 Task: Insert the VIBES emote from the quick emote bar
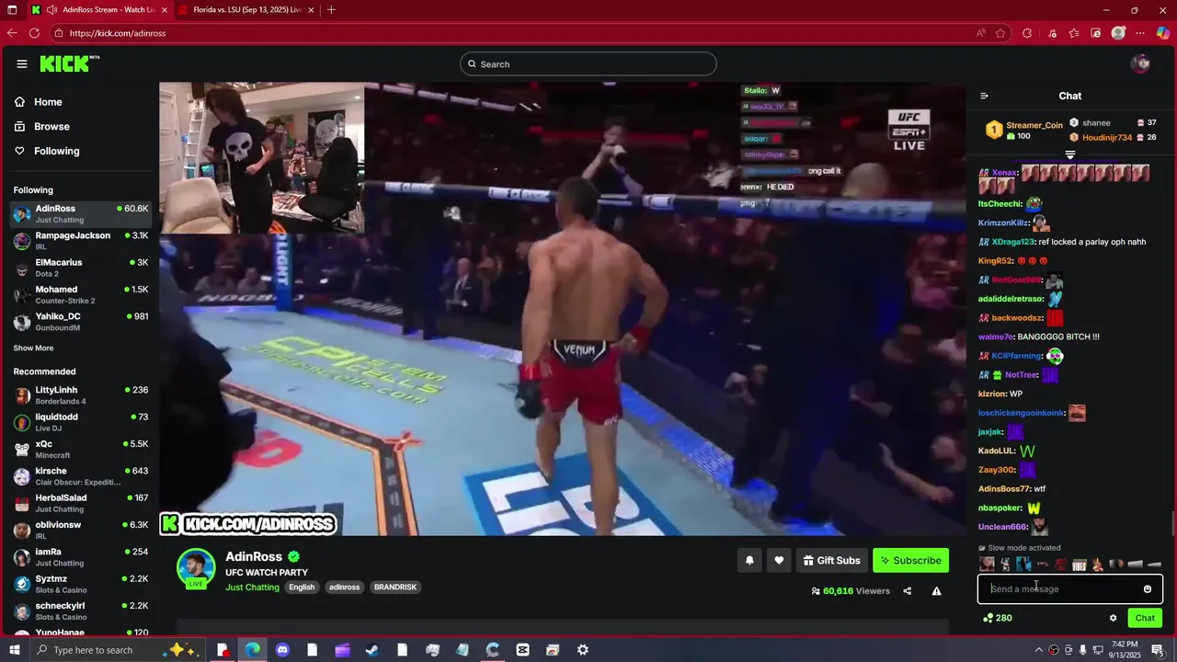[1080, 565]
